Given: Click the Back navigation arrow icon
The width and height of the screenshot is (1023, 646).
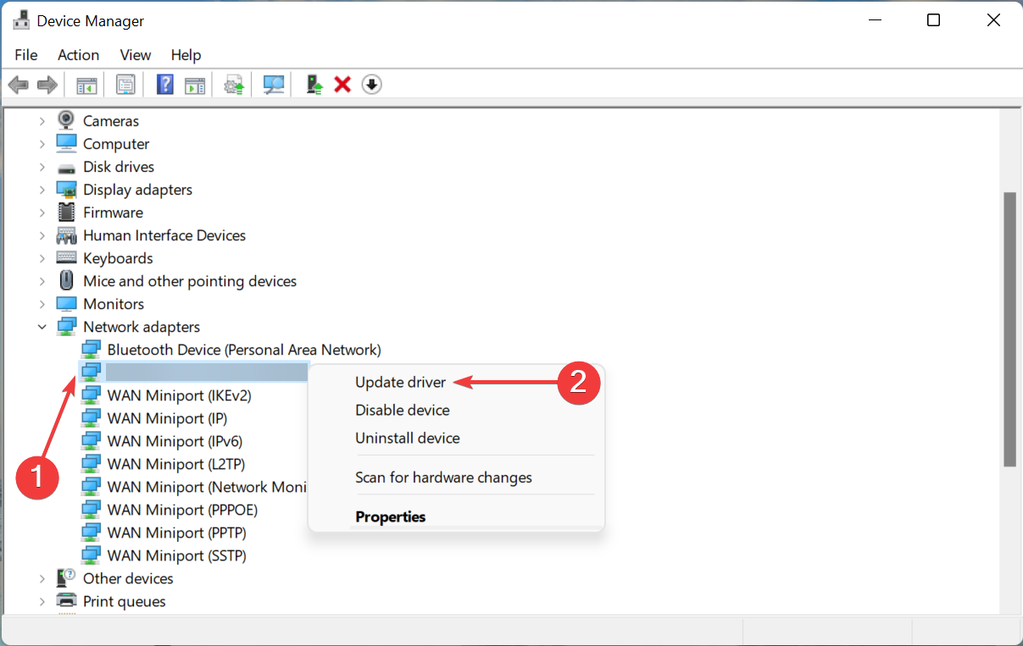Looking at the screenshot, I should click(x=18, y=84).
